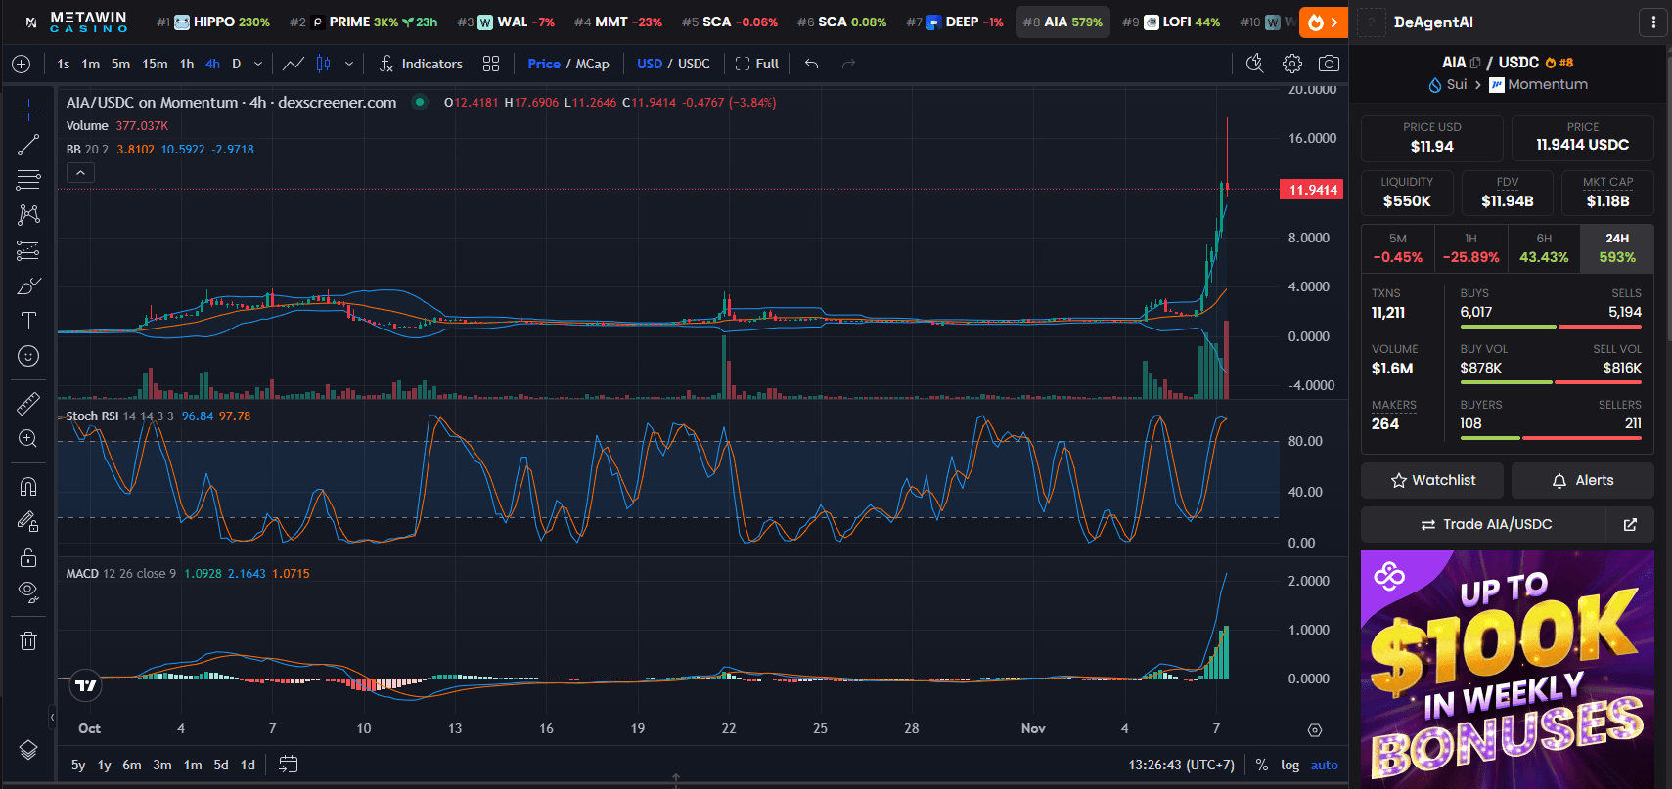
Task: Show the 5M price change stats
Action: (x=1397, y=248)
